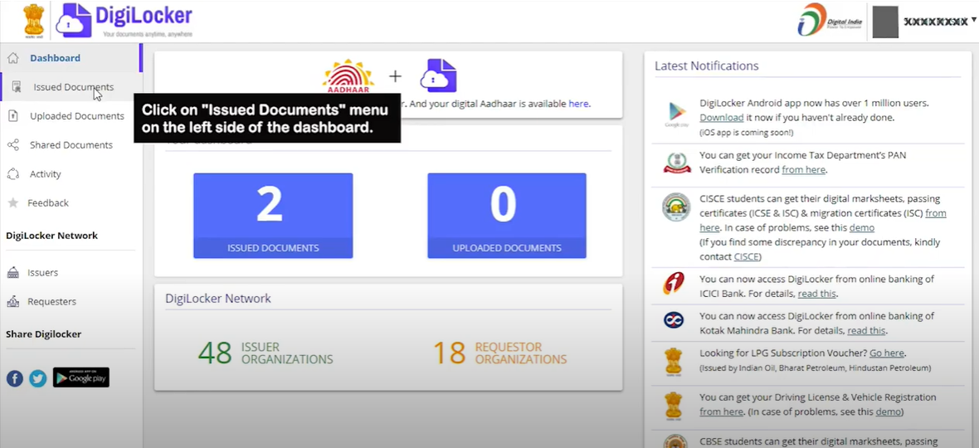The width and height of the screenshot is (979, 448).
Task: Open the Shared Documents menu
Action: click(x=71, y=144)
